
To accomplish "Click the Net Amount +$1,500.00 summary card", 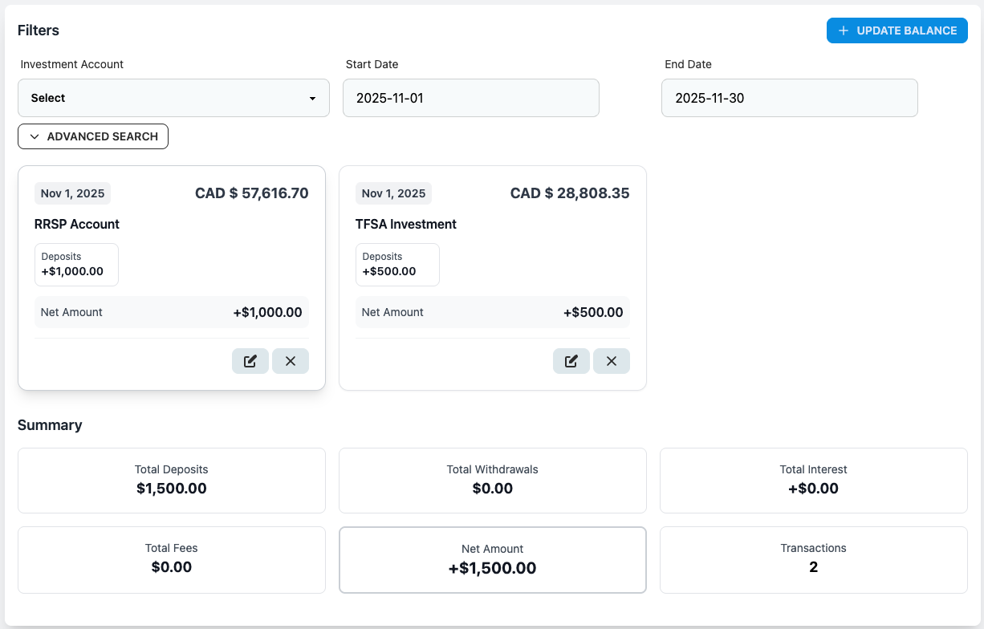I will [x=492, y=559].
